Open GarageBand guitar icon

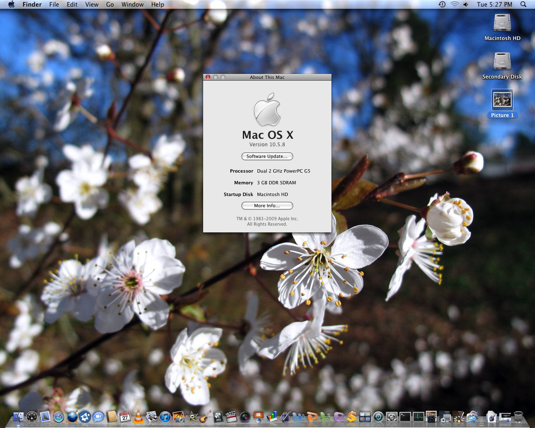pyautogui.click(x=205, y=417)
